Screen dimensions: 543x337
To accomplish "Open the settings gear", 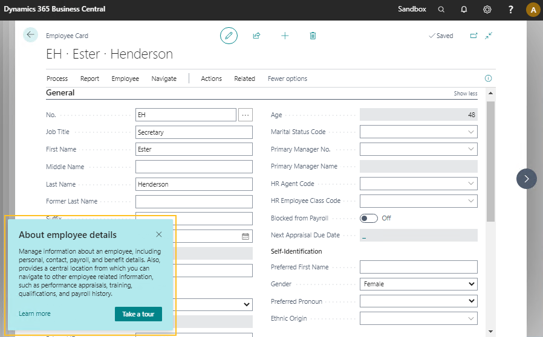I will point(487,10).
